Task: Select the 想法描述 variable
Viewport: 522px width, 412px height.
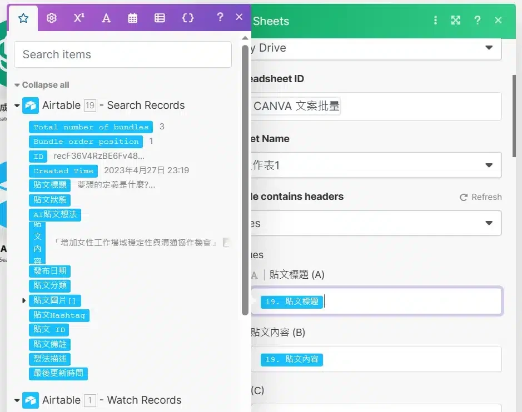Action: (50, 359)
